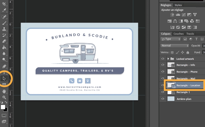Select the Rectangle – Info layer name
The width and height of the screenshot is (205, 127).
click(x=186, y=65)
